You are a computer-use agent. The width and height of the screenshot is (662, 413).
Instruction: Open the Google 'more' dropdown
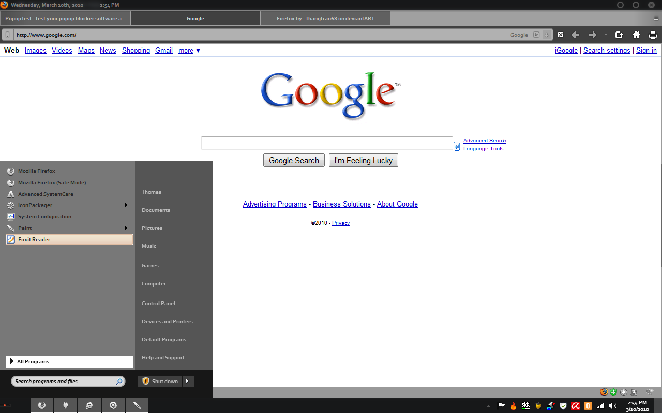coord(189,50)
